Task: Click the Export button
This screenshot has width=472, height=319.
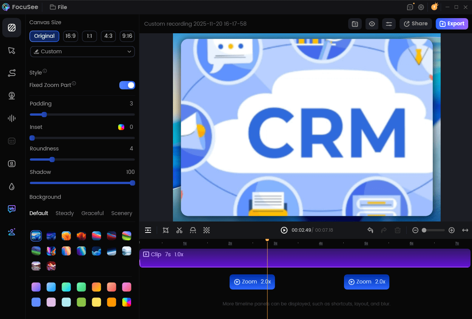Action: (452, 24)
